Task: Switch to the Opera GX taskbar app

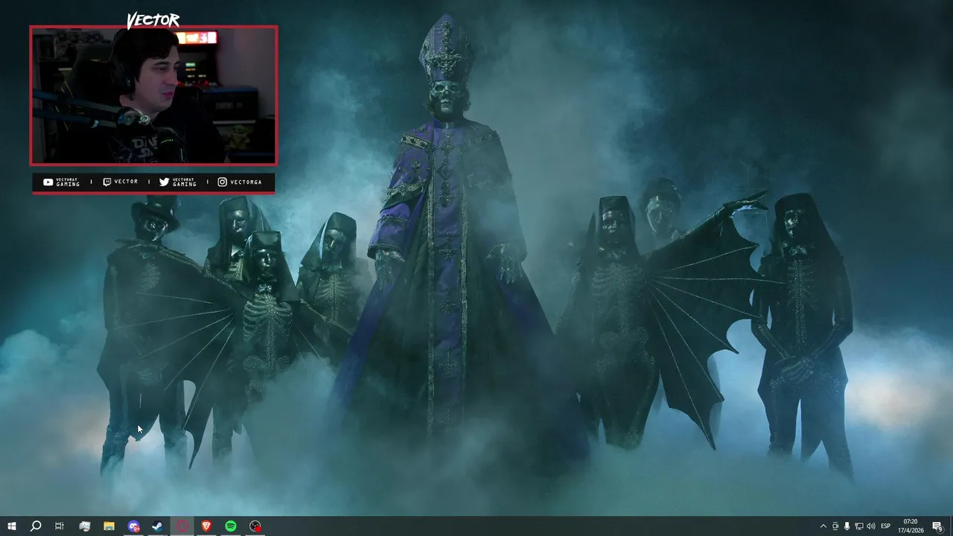Action: point(182,526)
